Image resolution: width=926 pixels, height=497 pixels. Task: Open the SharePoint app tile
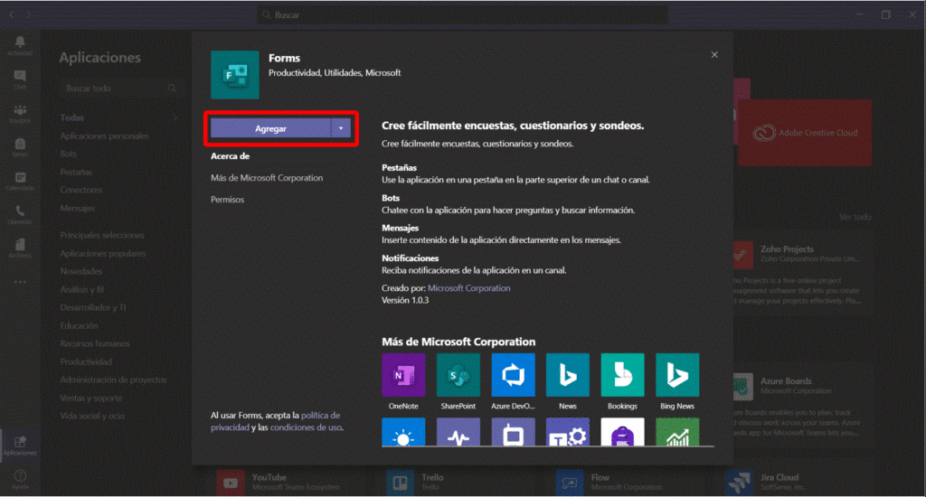point(458,374)
